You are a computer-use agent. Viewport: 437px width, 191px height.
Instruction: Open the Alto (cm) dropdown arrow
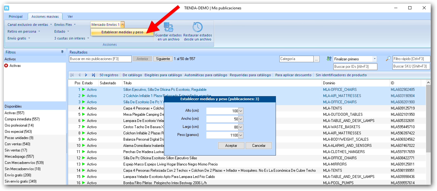click(x=241, y=111)
